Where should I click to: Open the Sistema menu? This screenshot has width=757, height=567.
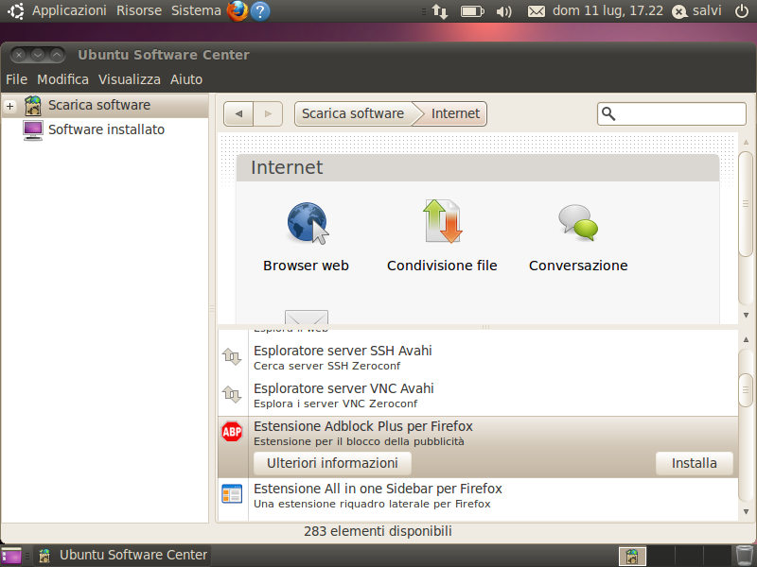point(196,10)
